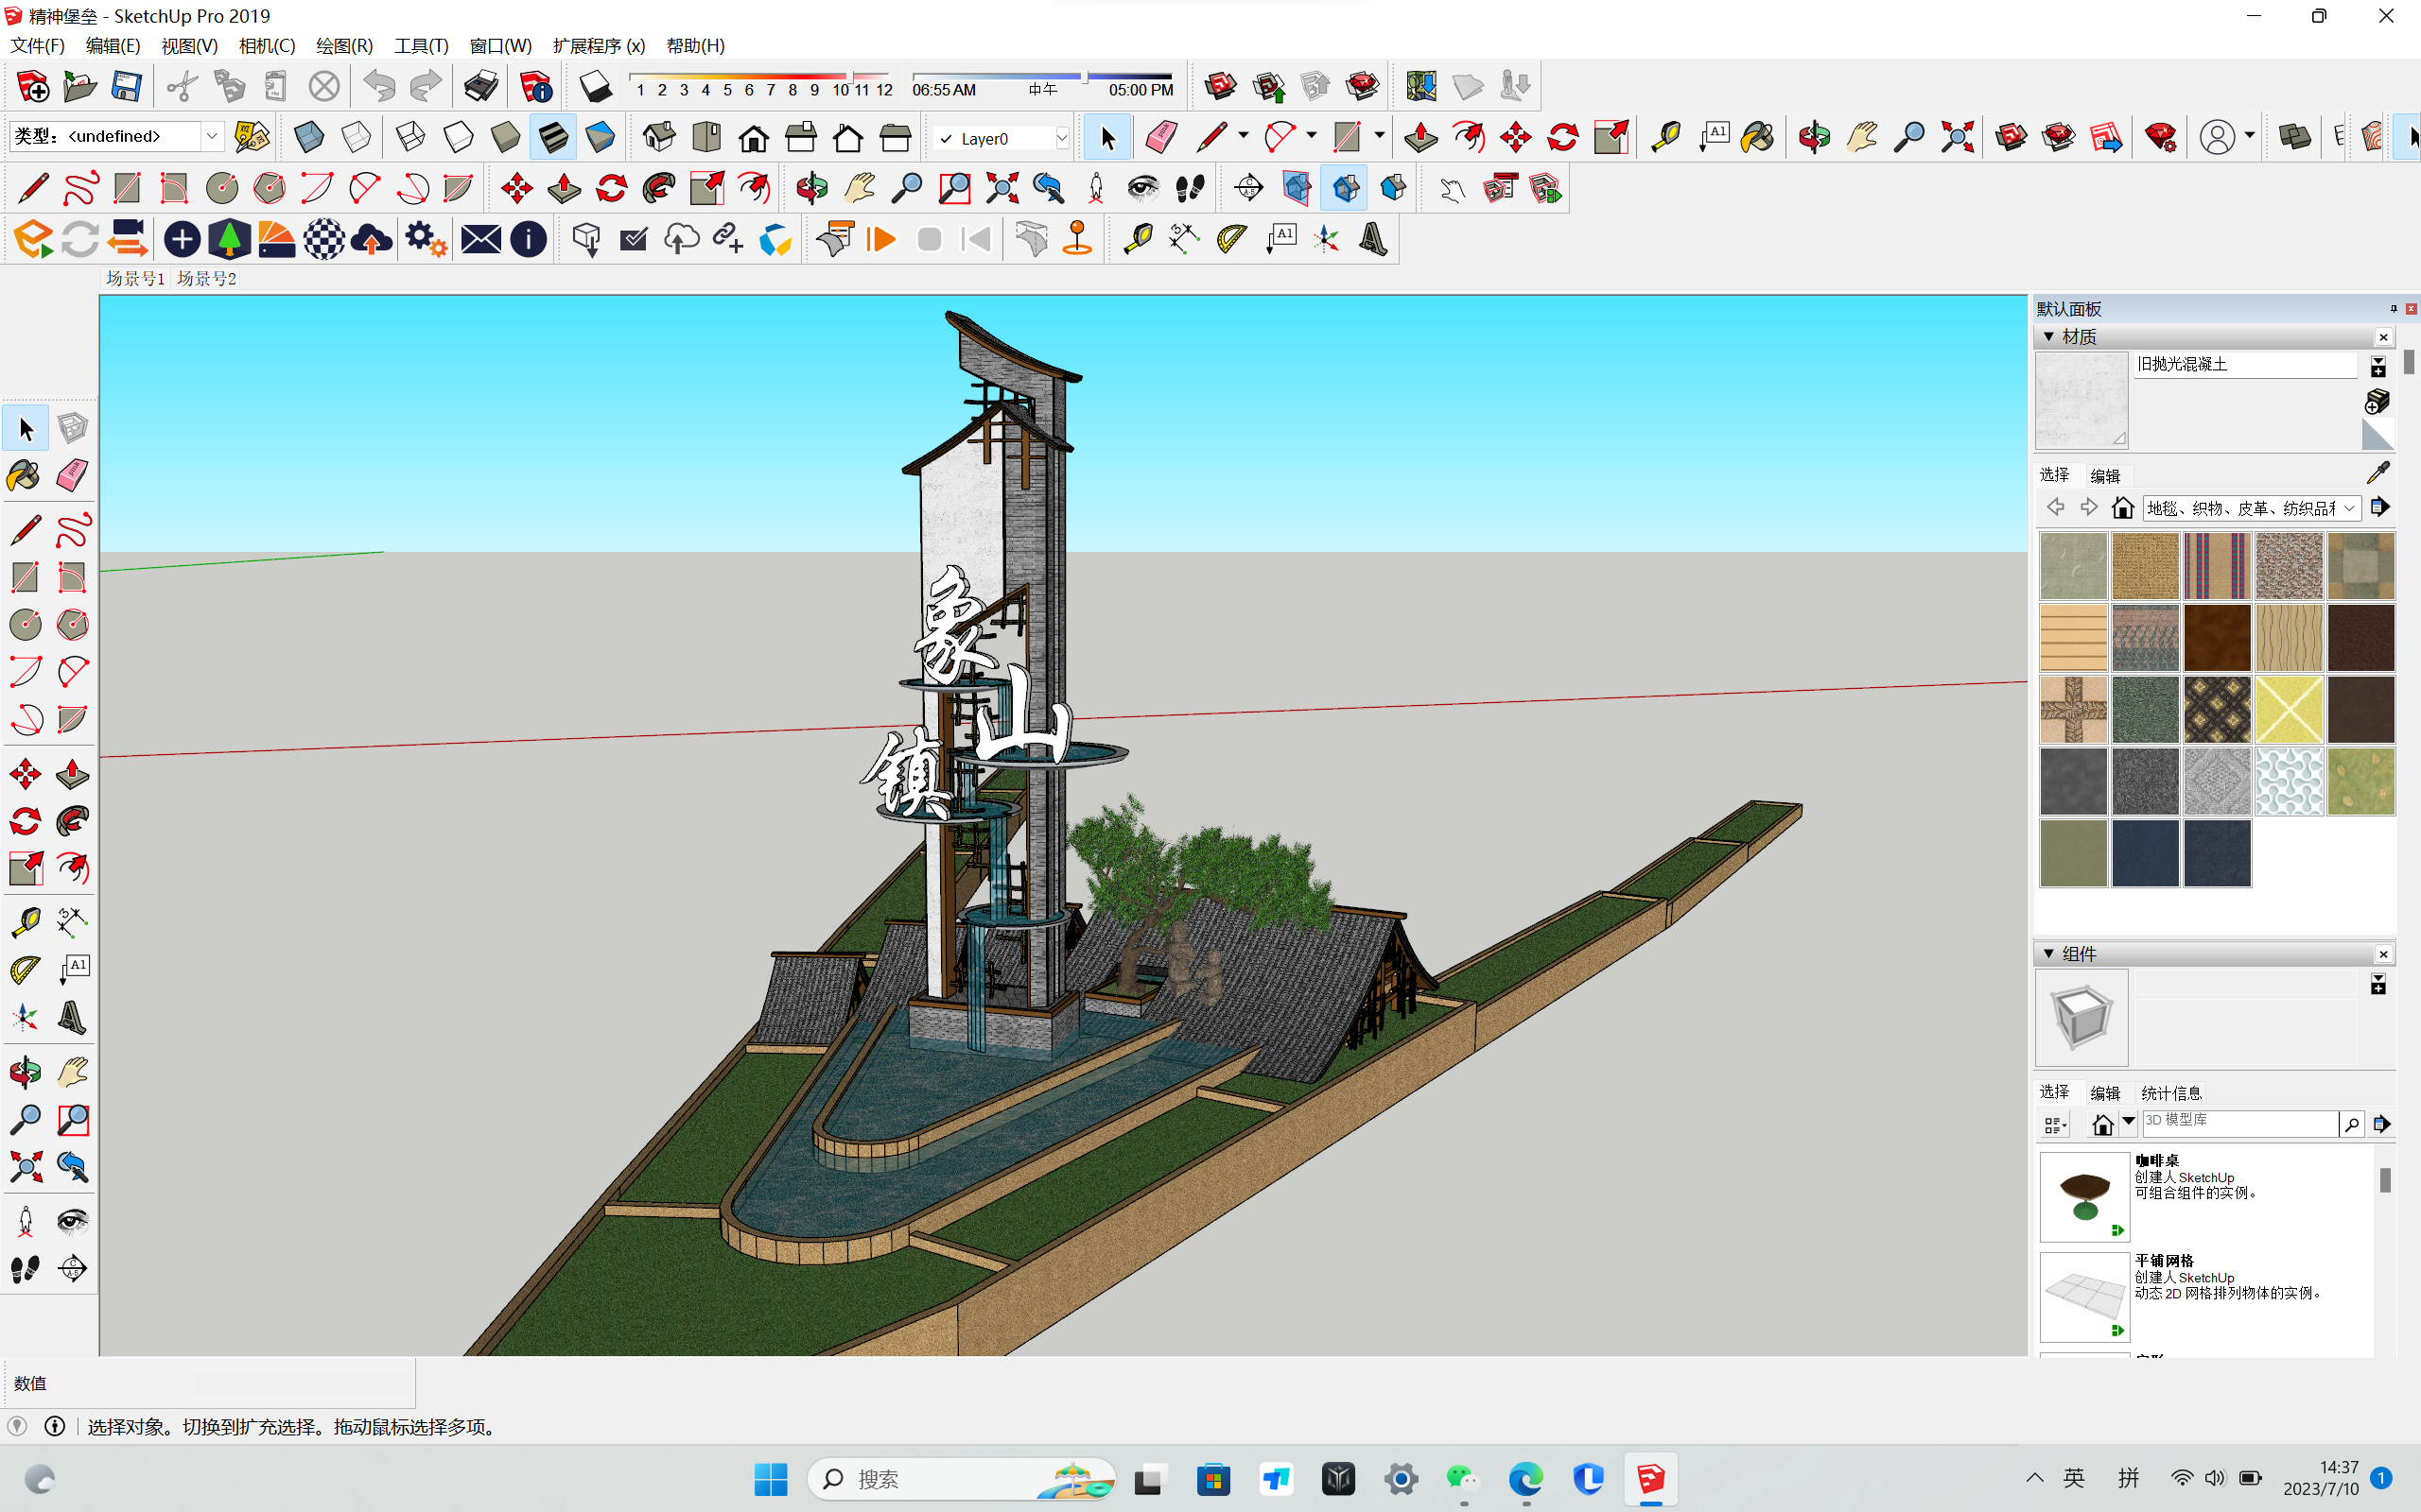Screen dimensions: 2421x1512
Task: Collapse the 材质 panel section
Action: [x=2048, y=337]
